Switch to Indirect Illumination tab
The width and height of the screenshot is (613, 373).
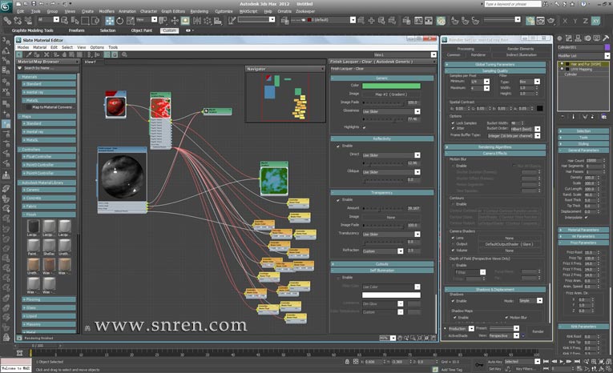[x=521, y=55]
